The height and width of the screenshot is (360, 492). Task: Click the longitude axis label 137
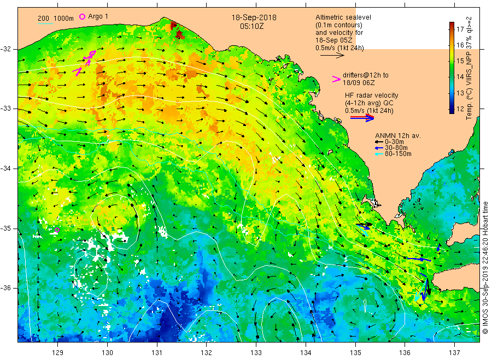tap(454, 353)
